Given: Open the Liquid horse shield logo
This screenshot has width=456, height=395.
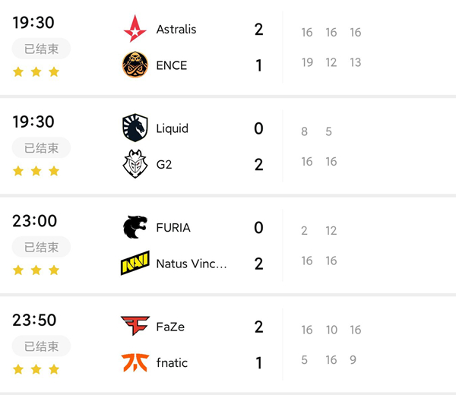Looking at the screenshot, I should (135, 128).
